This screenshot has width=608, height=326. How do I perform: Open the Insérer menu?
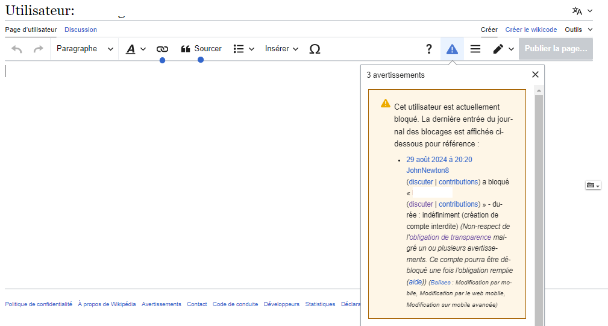point(281,49)
